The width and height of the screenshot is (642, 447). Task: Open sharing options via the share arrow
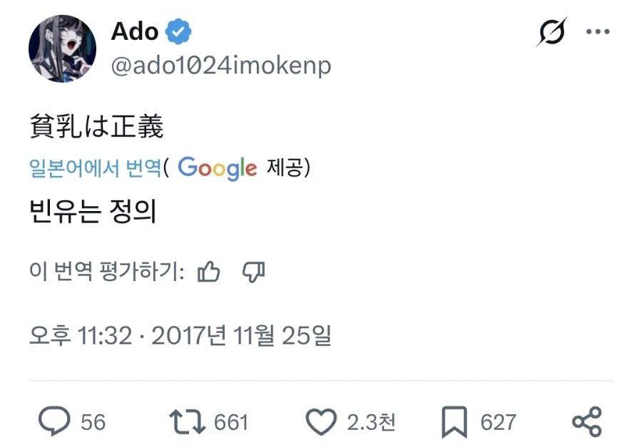588,422
